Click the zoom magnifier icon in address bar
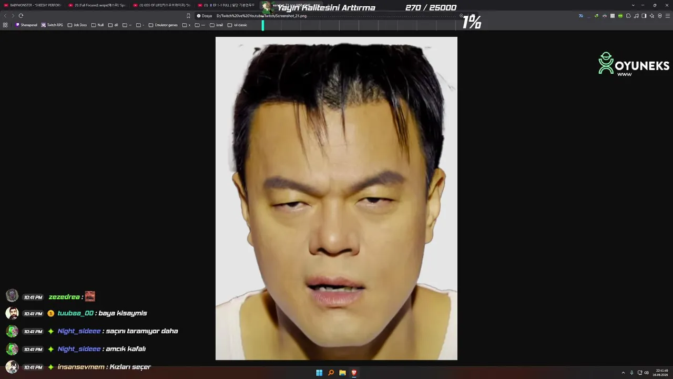 click(x=461, y=16)
